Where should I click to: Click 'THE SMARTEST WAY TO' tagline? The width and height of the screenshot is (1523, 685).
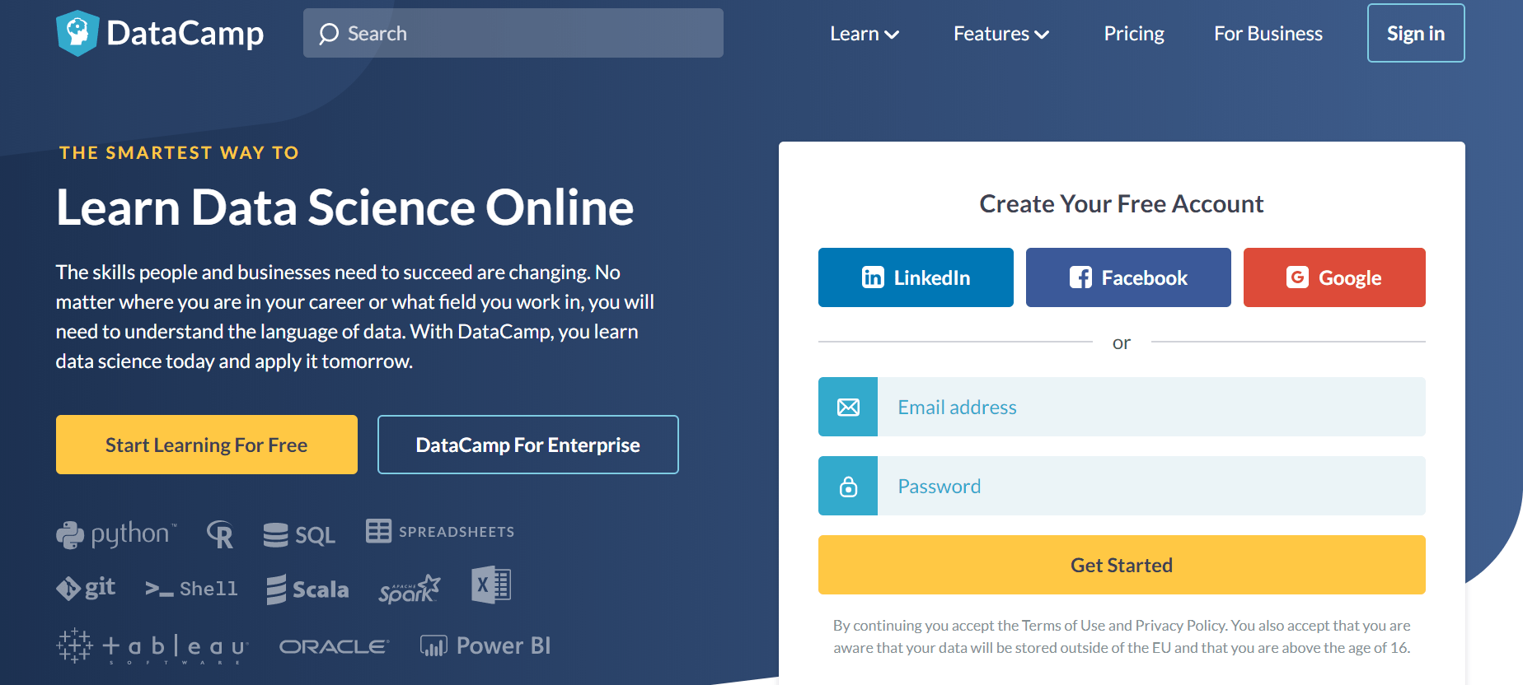pyautogui.click(x=179, y=152)
